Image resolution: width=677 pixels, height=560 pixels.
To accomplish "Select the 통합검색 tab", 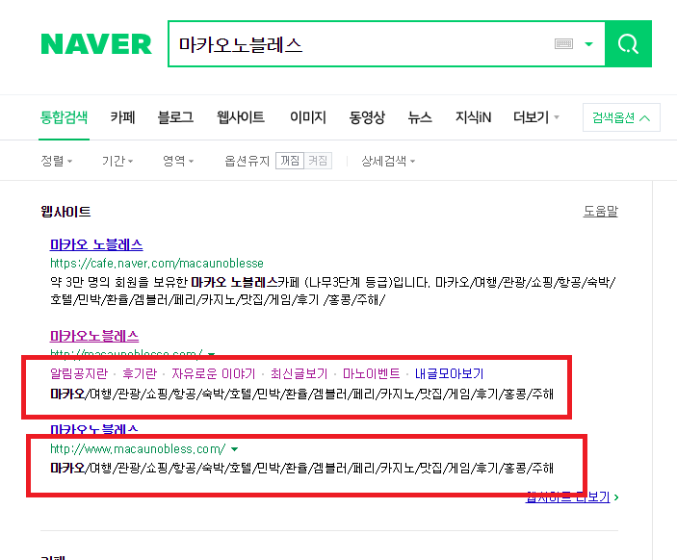I will pos(64,117).
